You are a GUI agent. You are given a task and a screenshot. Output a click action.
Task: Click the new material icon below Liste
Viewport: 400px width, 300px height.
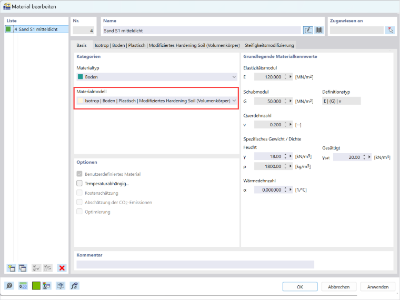pyautogui.click(x=11, y=268)
